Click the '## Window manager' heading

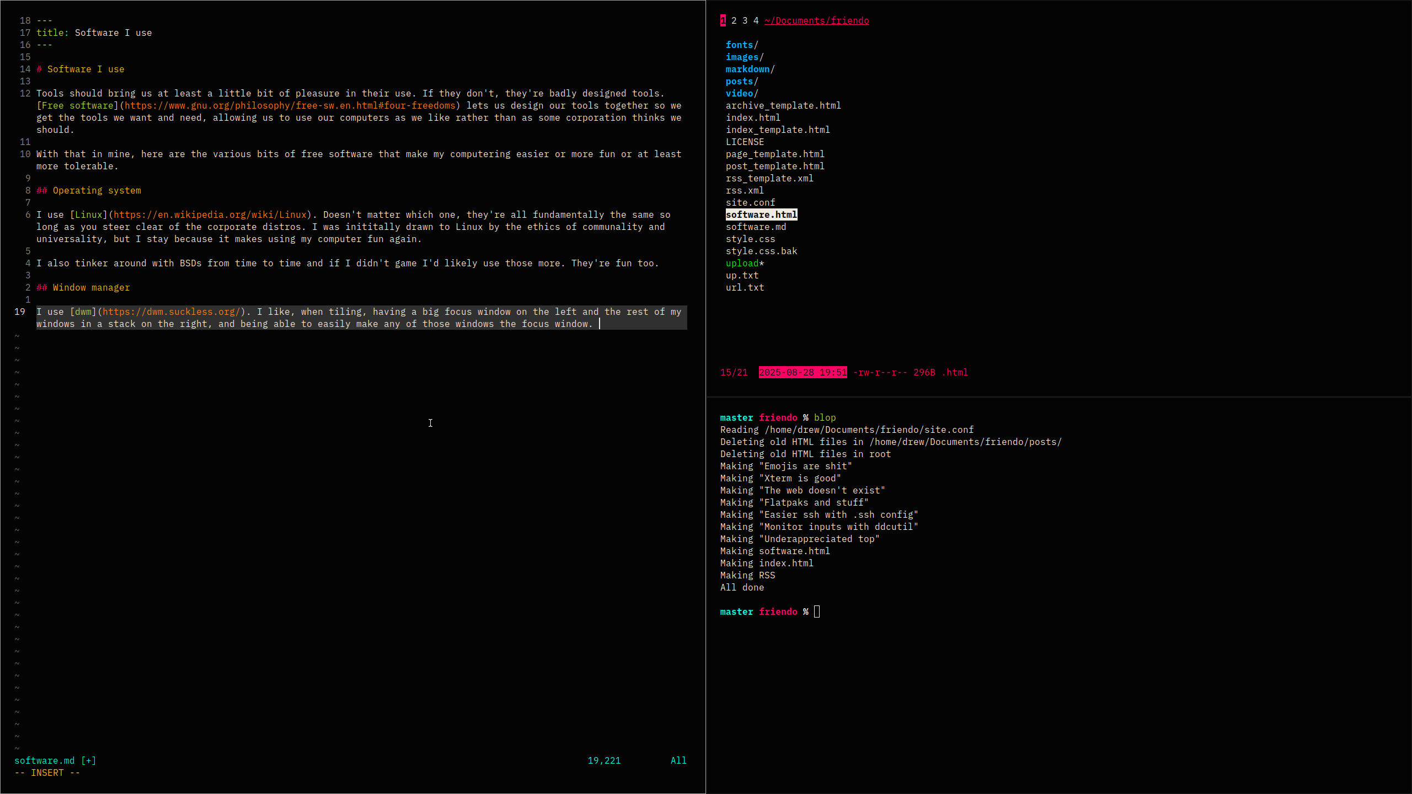tap(83, 287)
